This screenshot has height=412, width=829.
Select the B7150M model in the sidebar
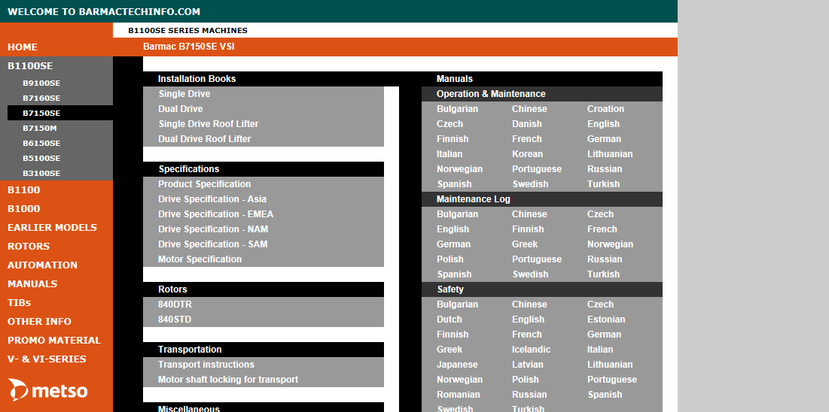(40, 128)
